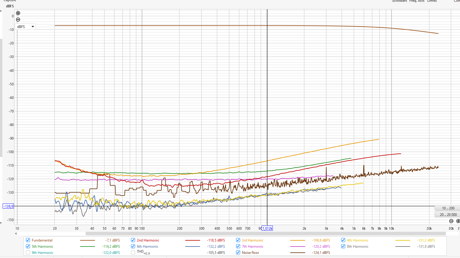460x258 pixels.
Task: Click the 4th Harmonic yellow line sample
Action: [x=403, y=240]
